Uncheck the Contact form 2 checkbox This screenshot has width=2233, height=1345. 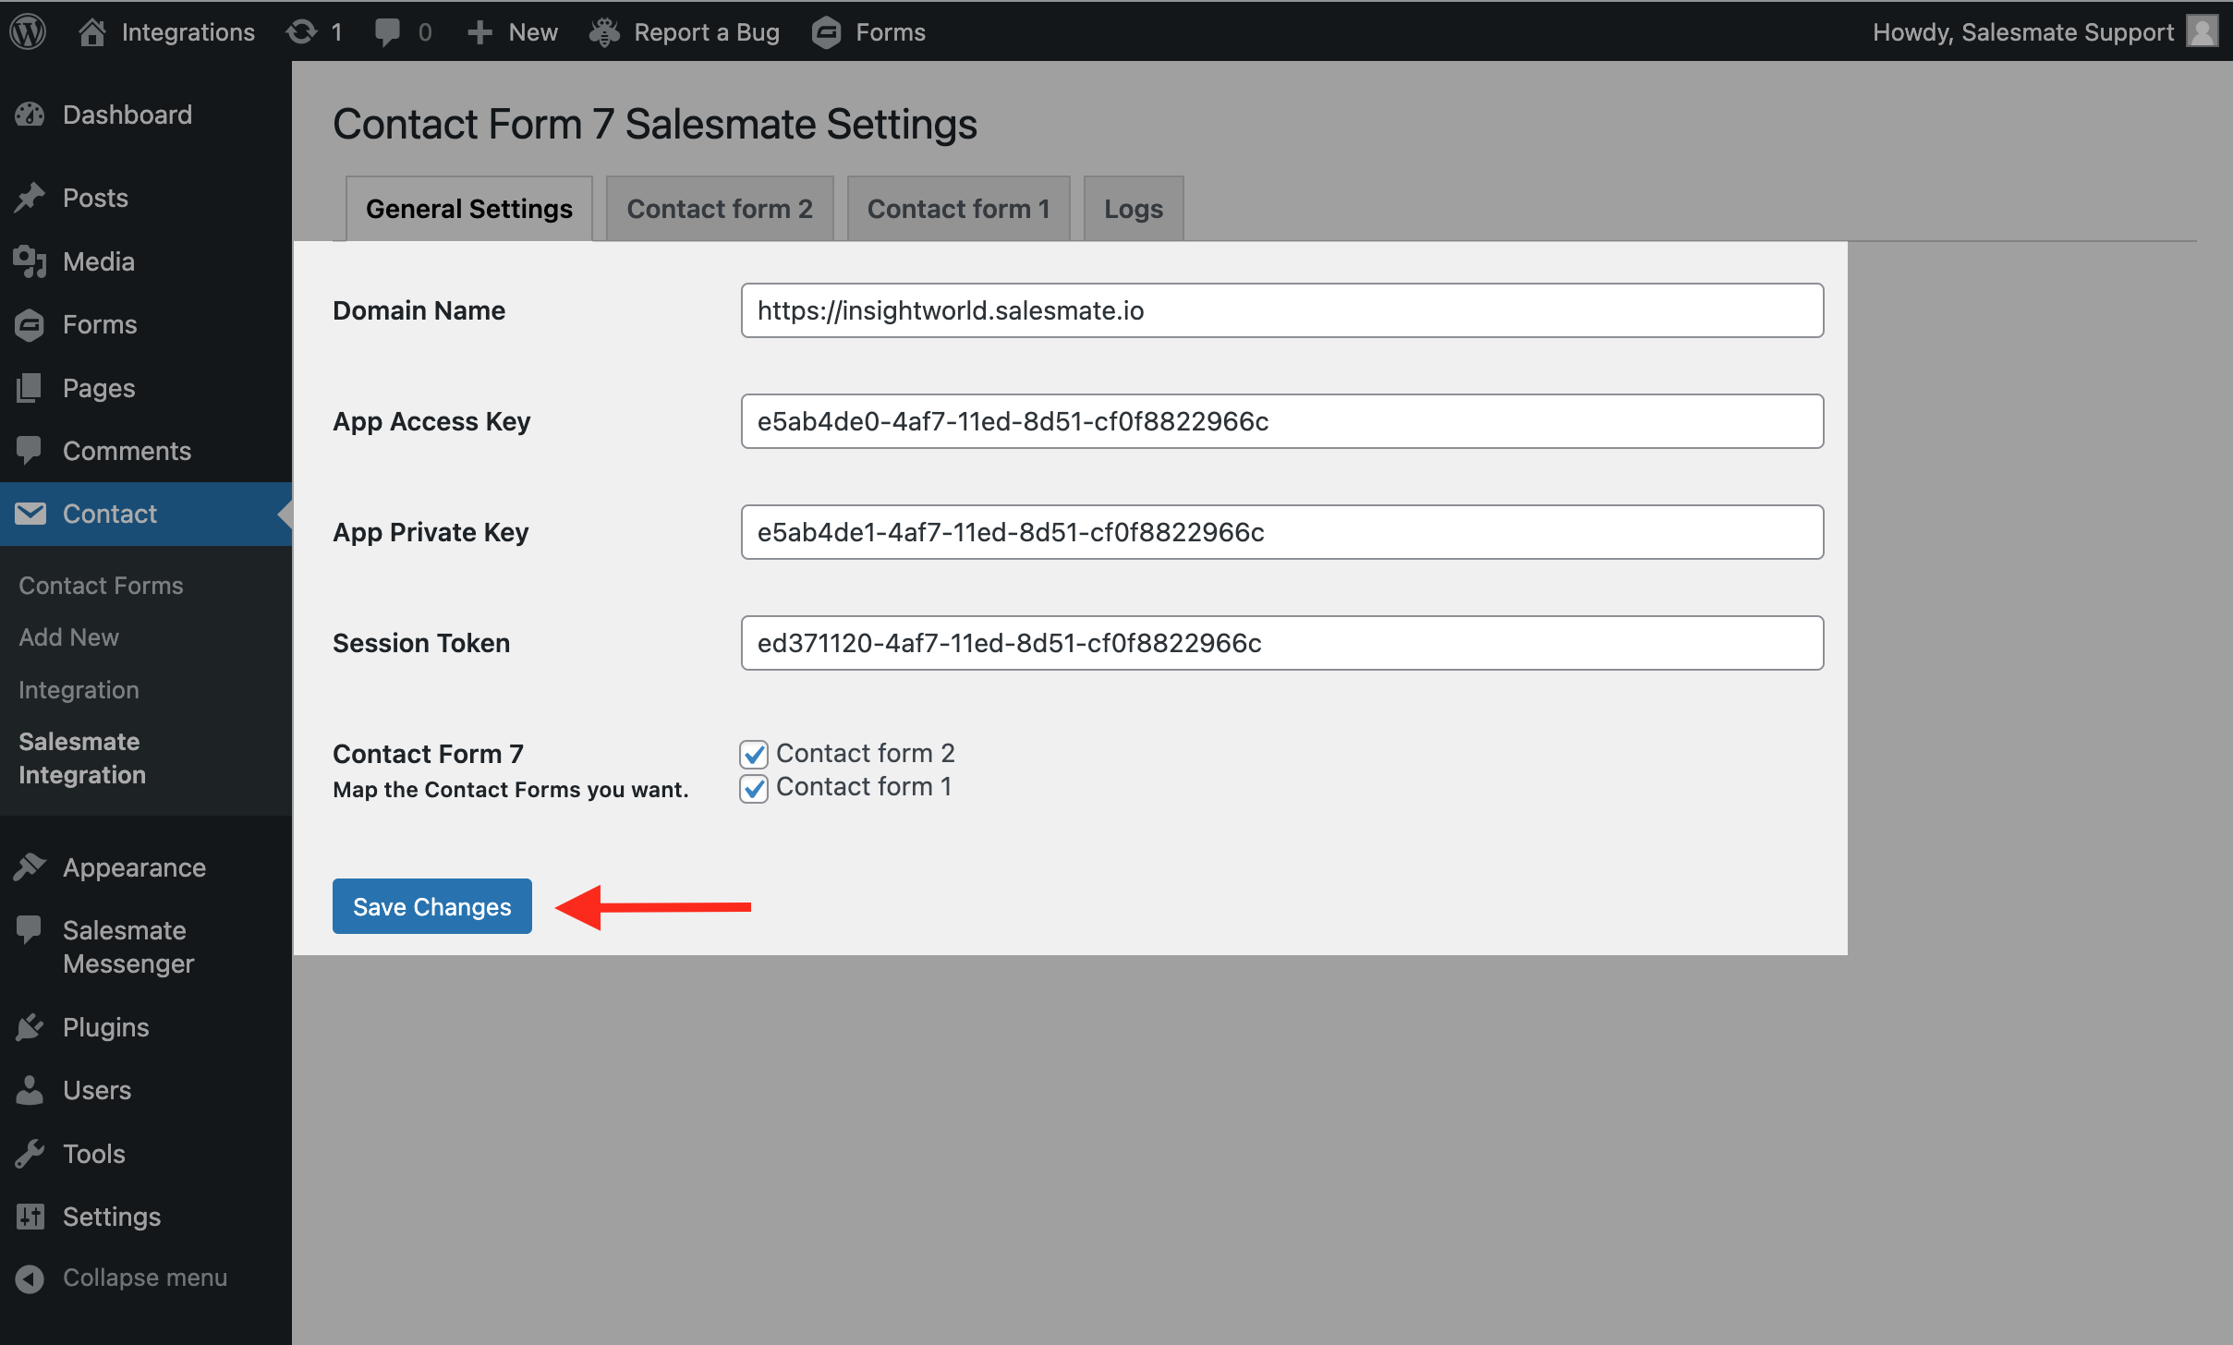(x=754, y=755)
